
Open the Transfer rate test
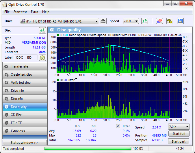(x=25, y=66)
